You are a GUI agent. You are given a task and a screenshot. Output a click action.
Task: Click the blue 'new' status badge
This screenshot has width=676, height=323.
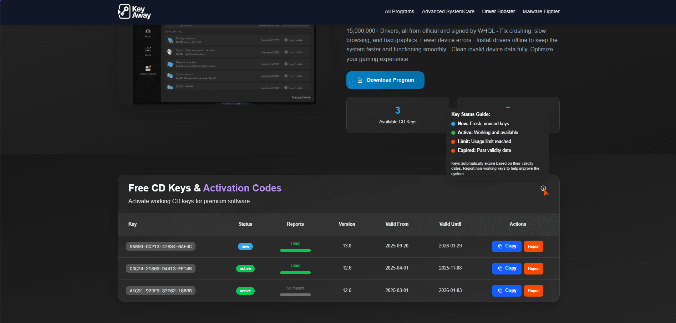point(245,246)
